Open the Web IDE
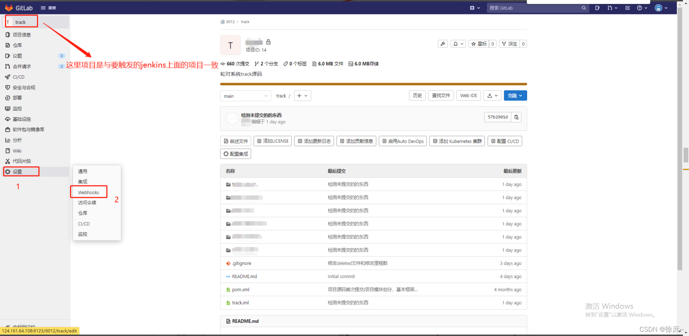 468,95
